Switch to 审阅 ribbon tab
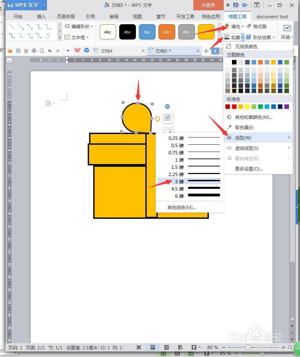This screenshot has width=300, height=357. coord(114,17)
